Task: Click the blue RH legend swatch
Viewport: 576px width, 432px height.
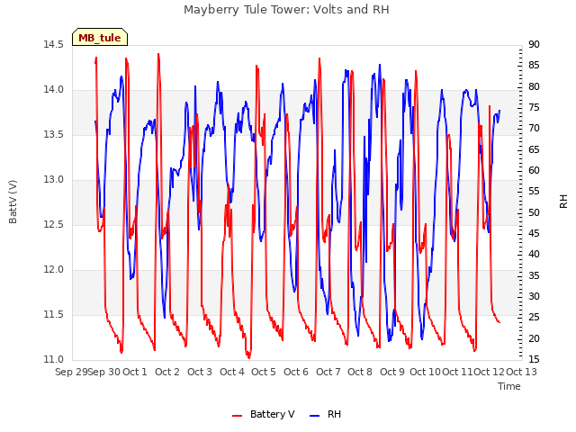Action: (x=315, y=416)
